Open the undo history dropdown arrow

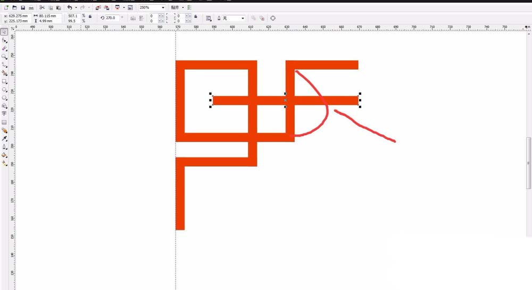click(76, 7)
